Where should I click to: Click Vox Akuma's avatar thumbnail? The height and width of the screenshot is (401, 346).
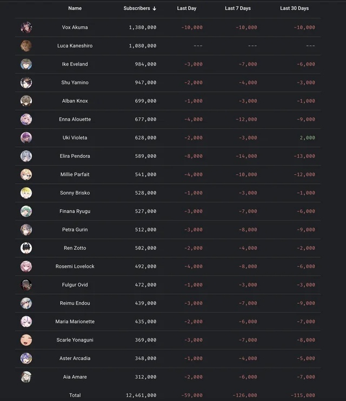(x=26, y=28)
